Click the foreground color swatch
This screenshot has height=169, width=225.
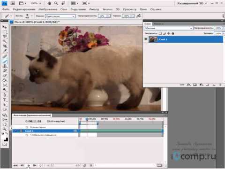coord(3,137)
